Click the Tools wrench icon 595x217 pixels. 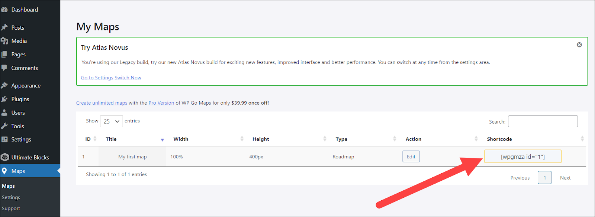pyautogui.click(x=4, y=126)
